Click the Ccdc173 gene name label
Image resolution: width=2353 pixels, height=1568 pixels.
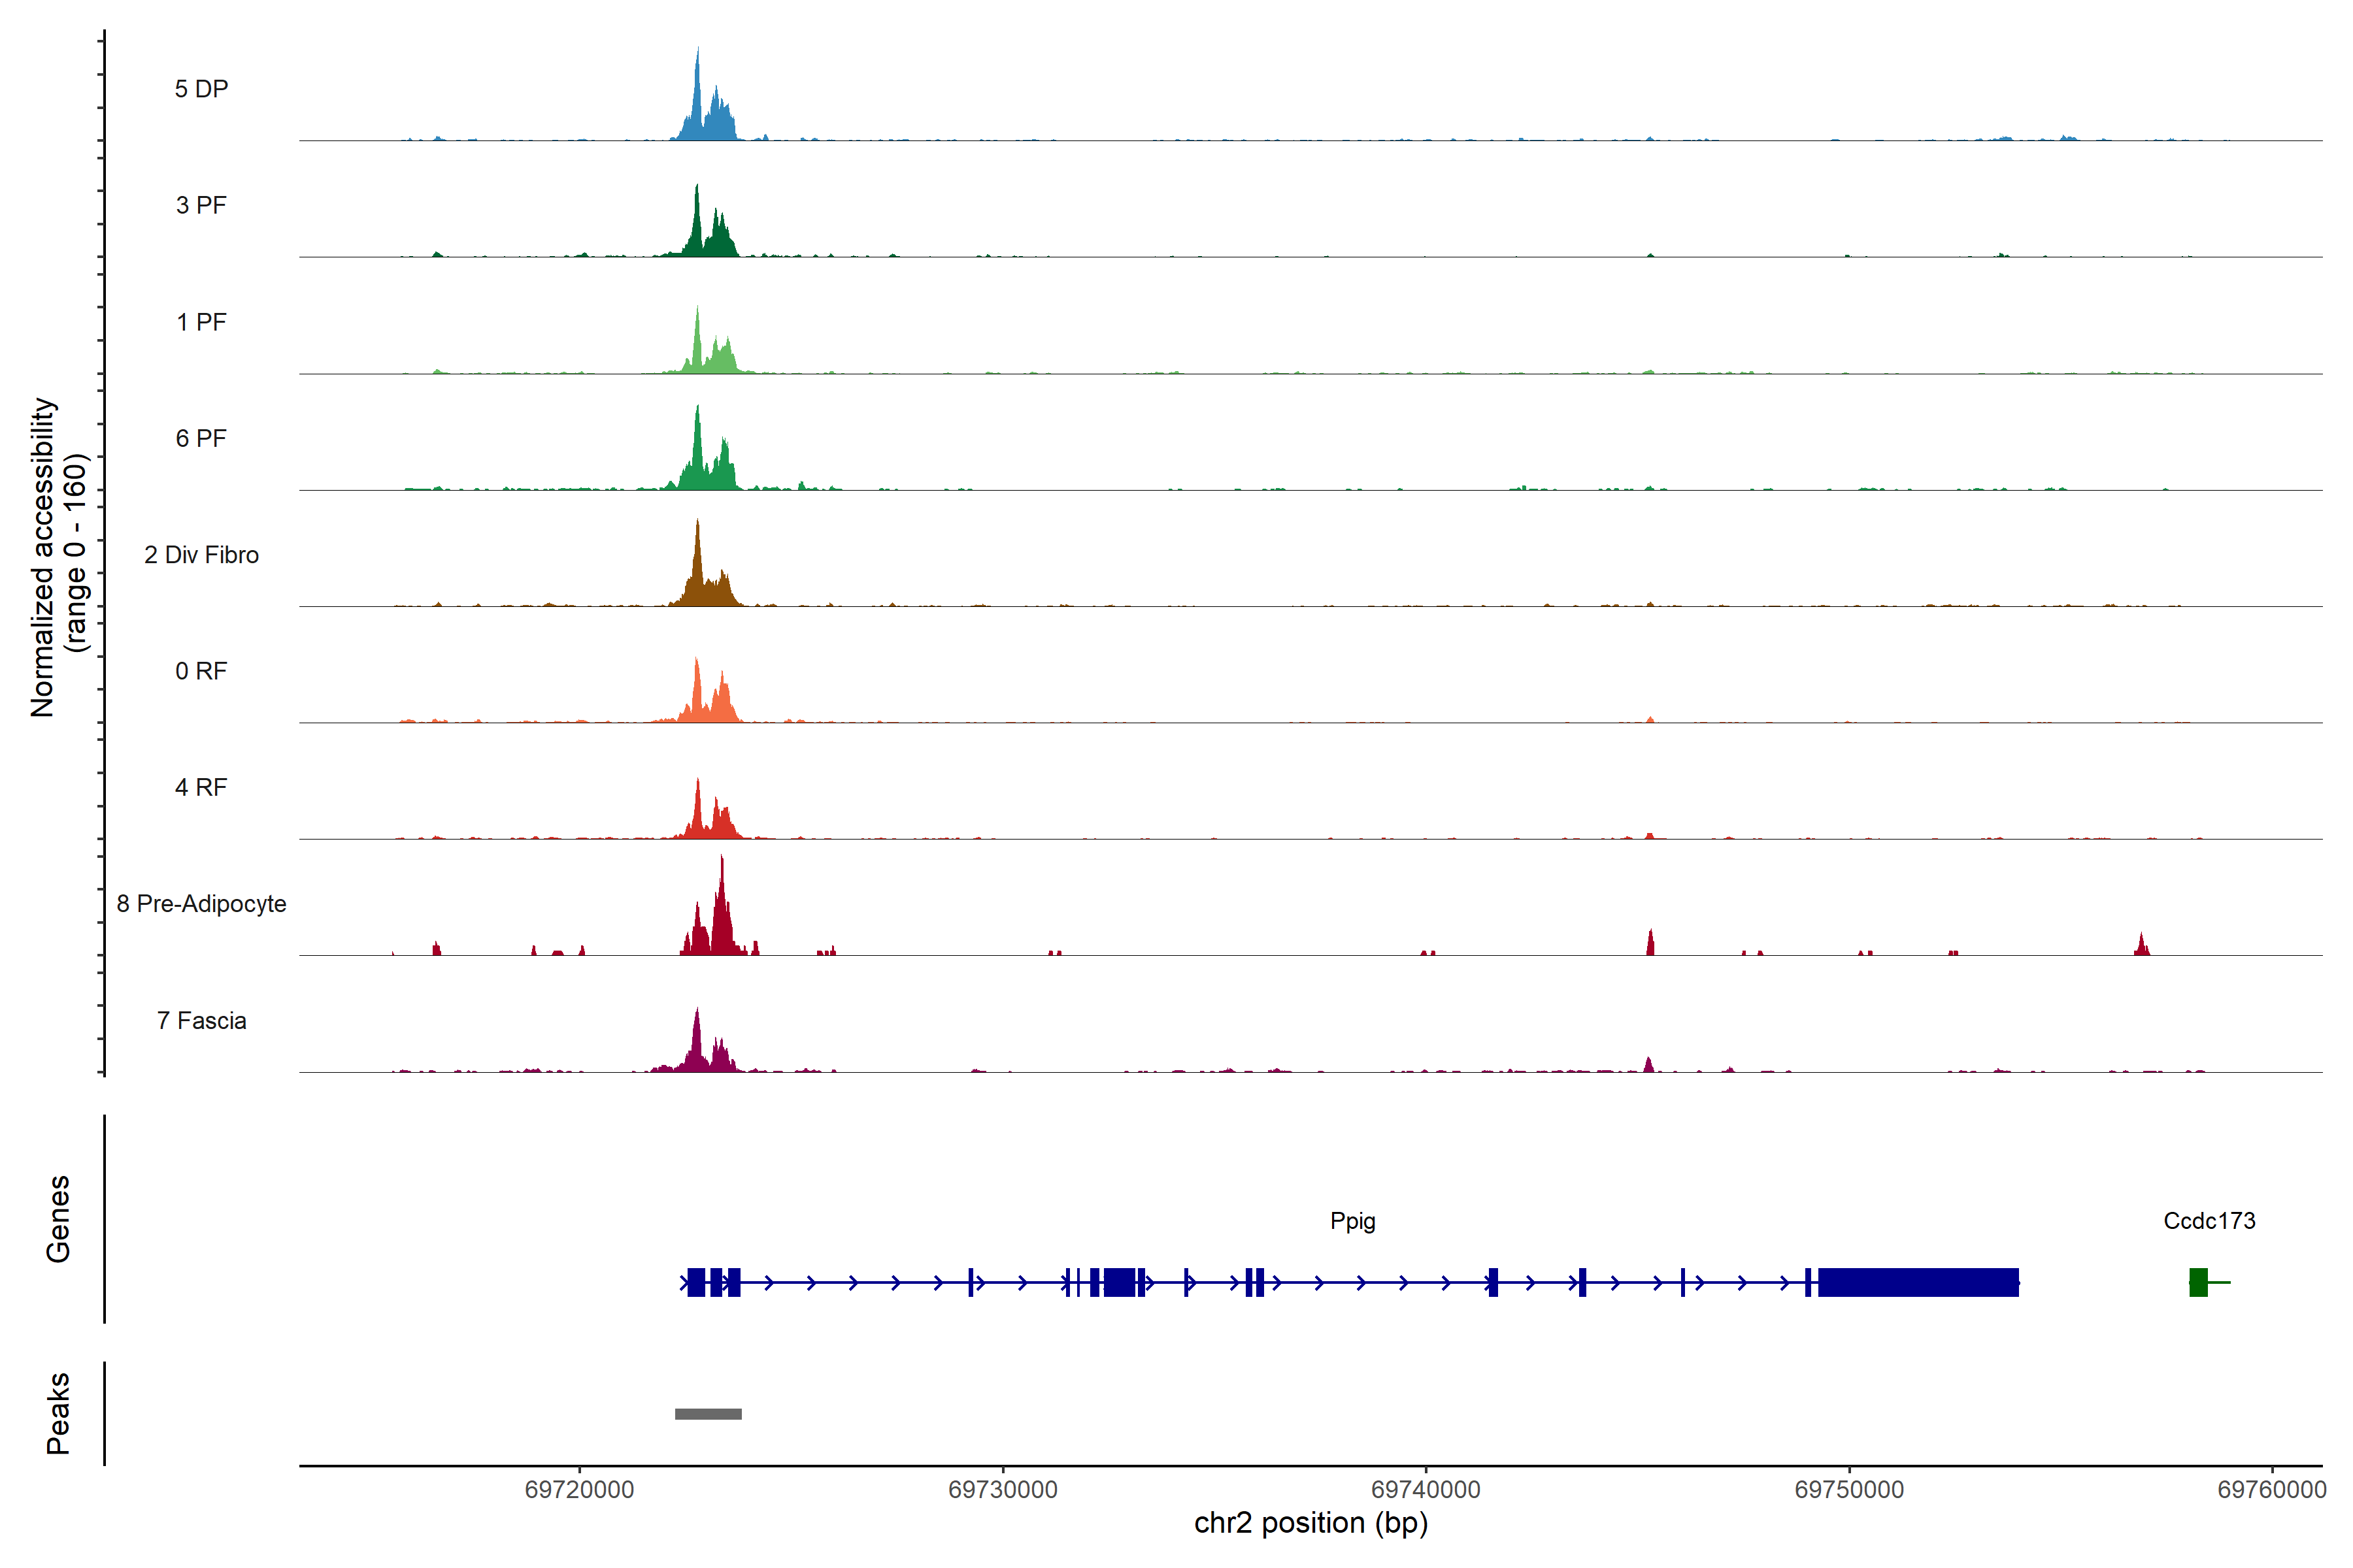click(2209, 1221)
